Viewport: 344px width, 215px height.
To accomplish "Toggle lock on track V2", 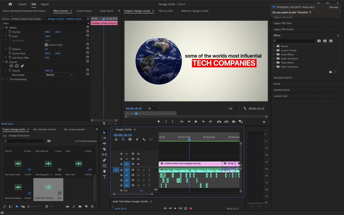I will [121, 159].
